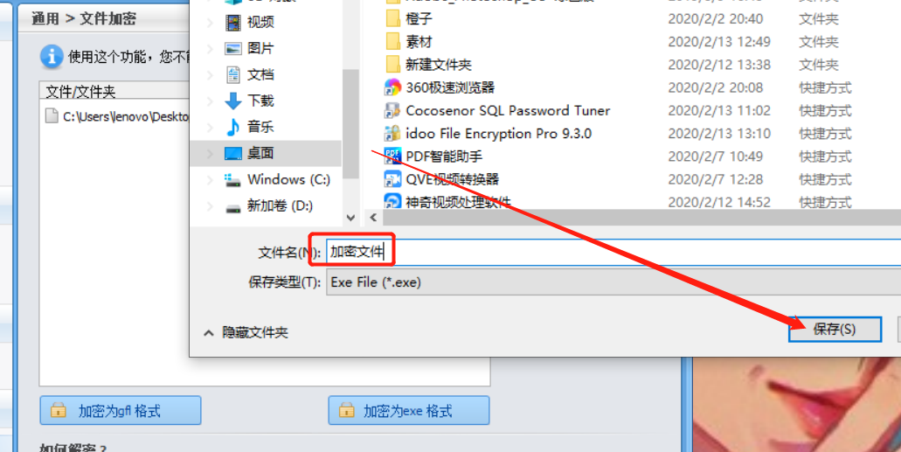Open the 橙子 folder icon
901x452 pixels.
point(393,18)
